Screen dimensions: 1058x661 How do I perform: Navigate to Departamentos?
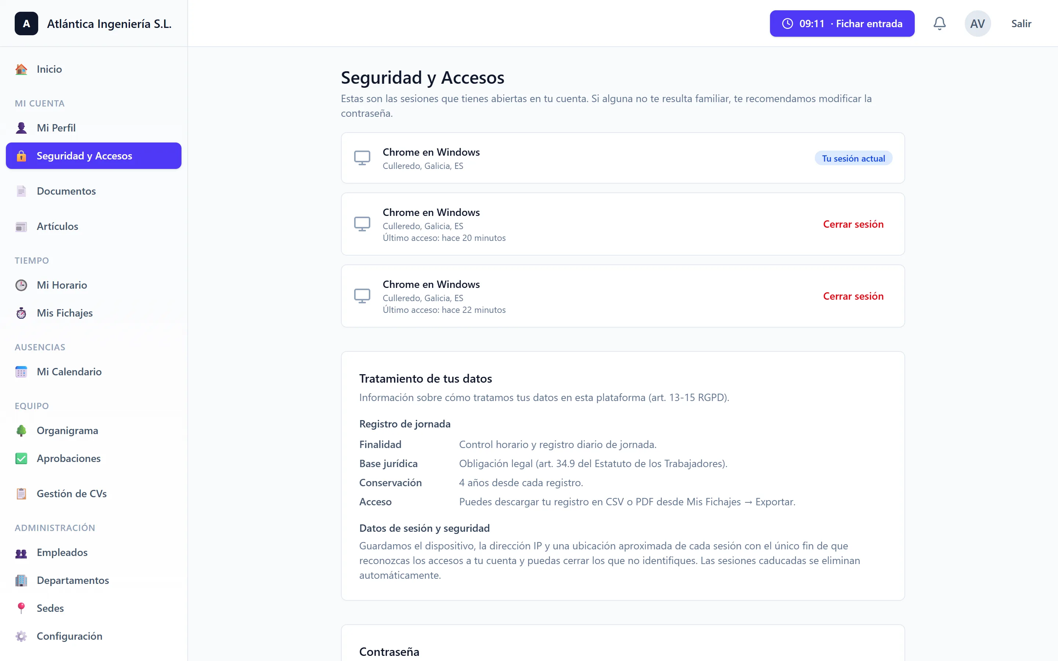click(x=94, y=581)
